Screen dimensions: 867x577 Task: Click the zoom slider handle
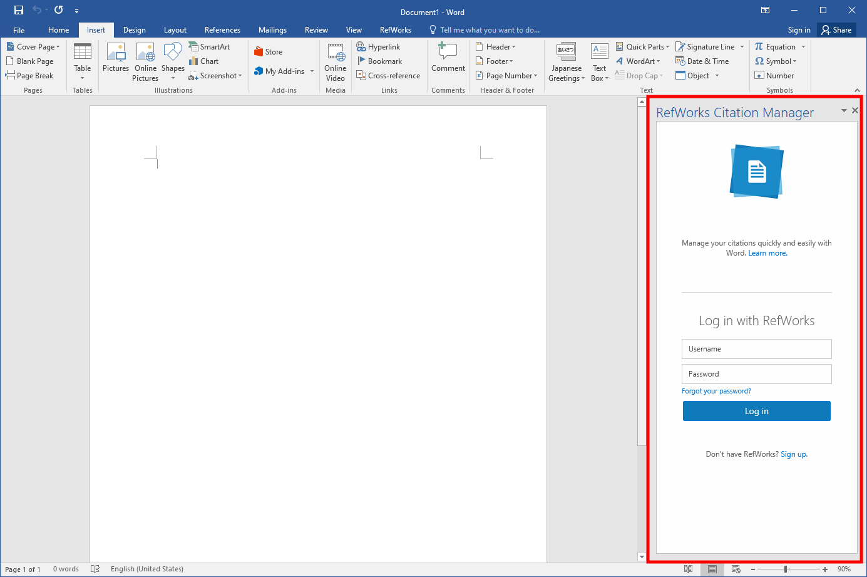[786, 569]
